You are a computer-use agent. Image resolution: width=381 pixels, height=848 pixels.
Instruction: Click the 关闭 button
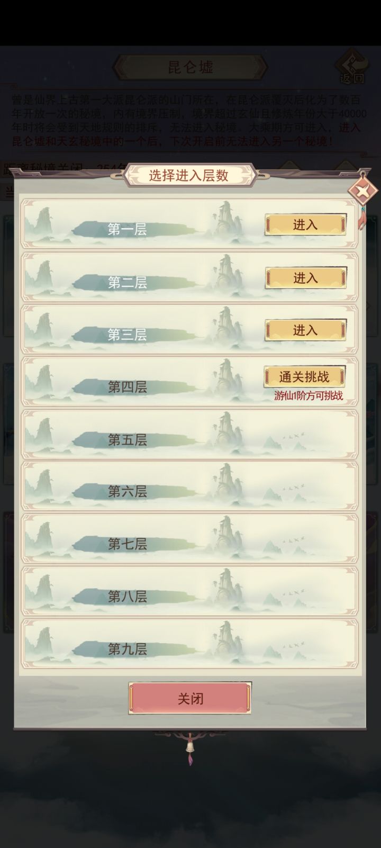click(190, 698)
